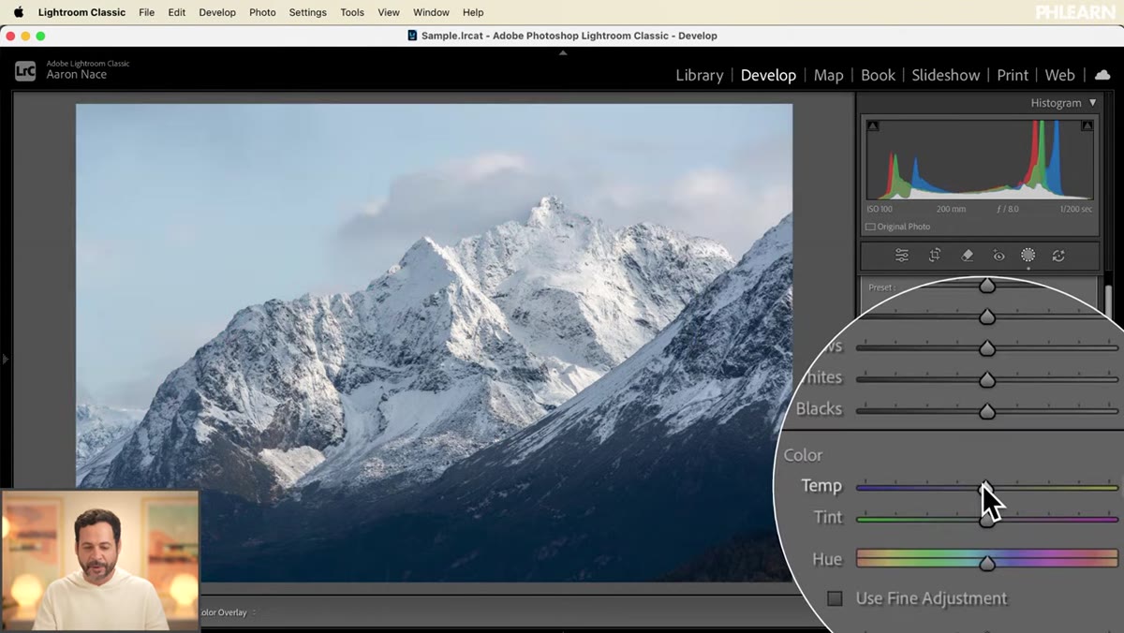The height and width of the screenshot is (633, 1124).
Task: Click the 200 mm focal length readout
Action: coord(951,209)
